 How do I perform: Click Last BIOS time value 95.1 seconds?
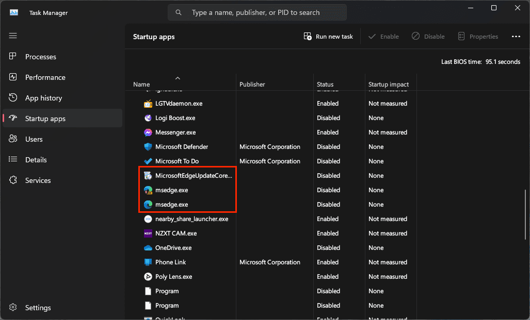click(503, 62)
